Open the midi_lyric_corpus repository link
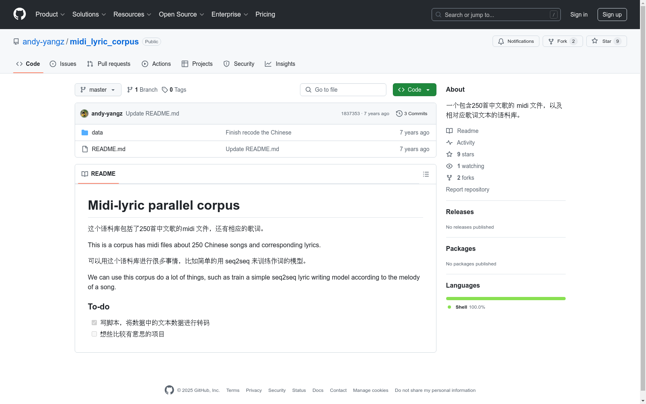Screen dimensions: 646x404 coord(104,42)
